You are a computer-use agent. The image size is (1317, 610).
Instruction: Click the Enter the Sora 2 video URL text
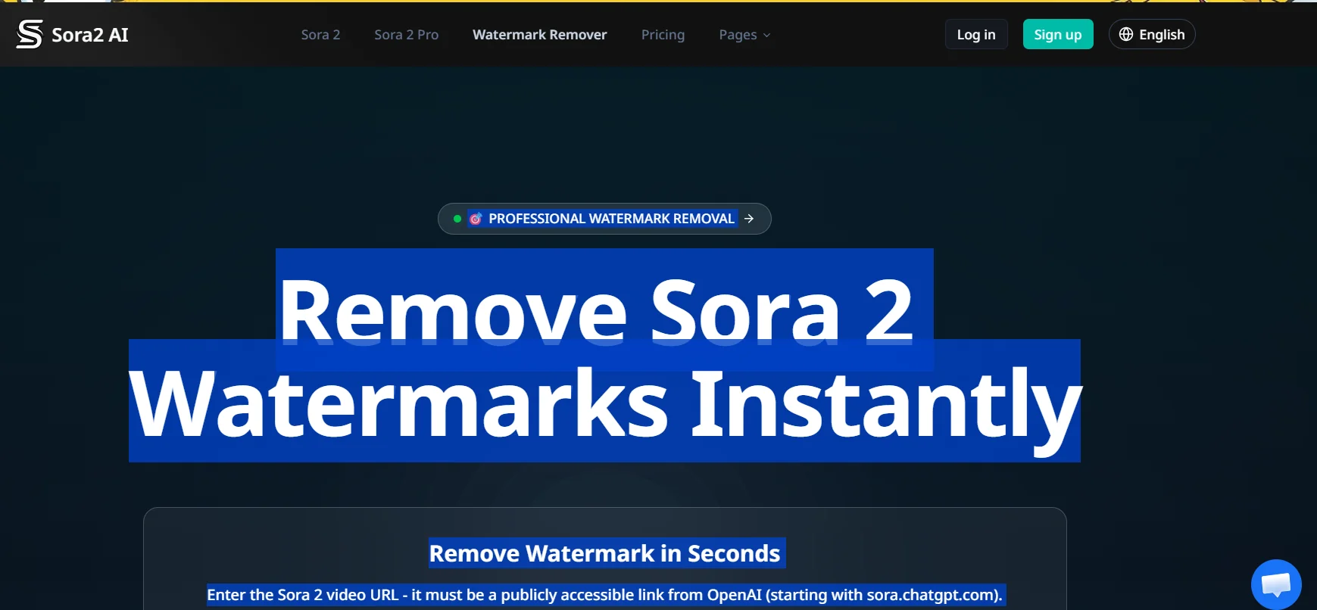(605, 595)
